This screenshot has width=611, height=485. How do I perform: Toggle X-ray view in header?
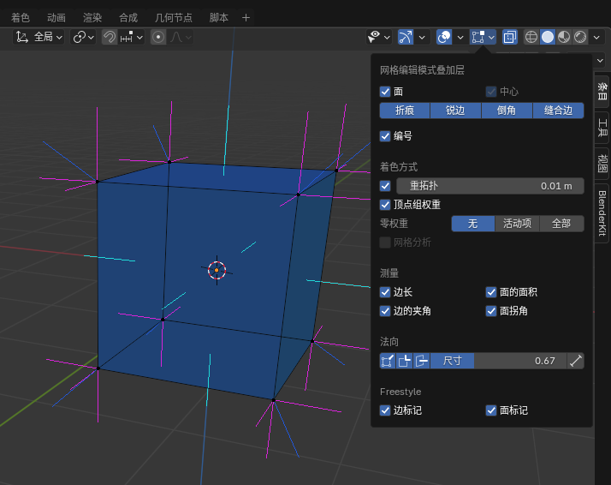(509, 37)
